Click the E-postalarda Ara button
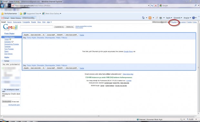The height and width of the screenshot is (122, 200). point(59,27)
